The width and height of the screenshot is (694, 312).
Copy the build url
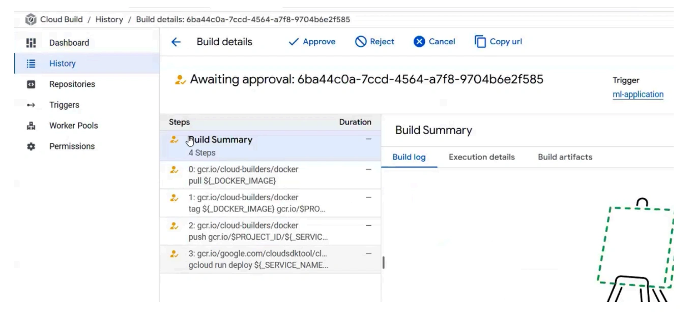tap(498, 42)
